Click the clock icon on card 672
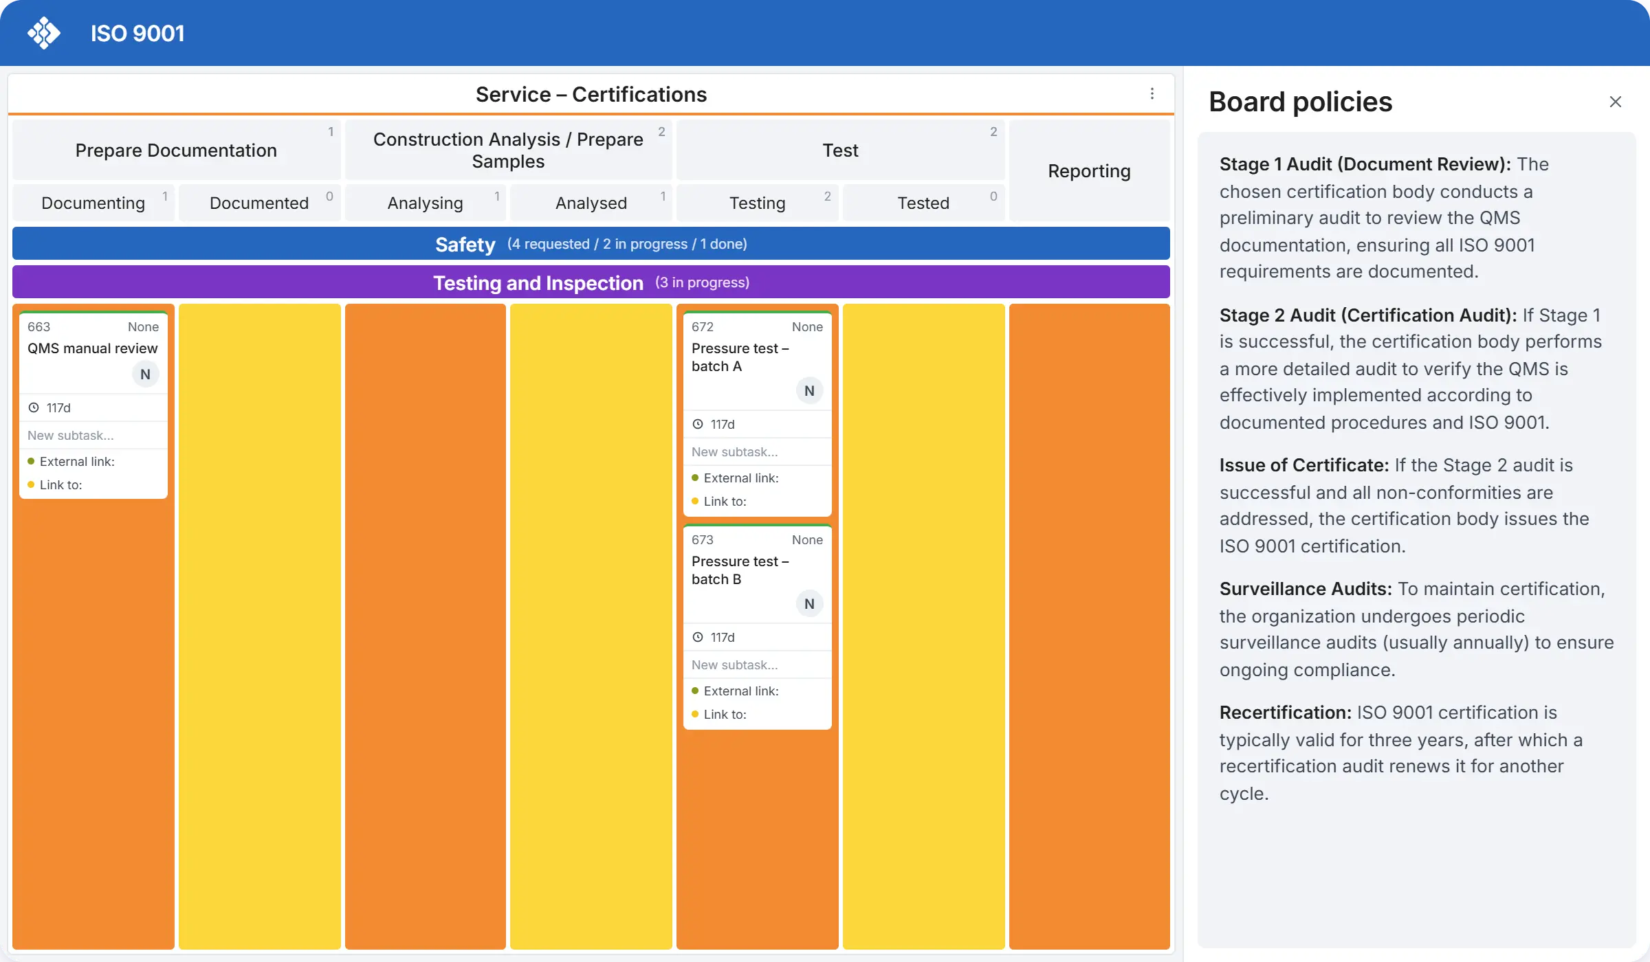1650x962 pixels. tap(697, 424)
